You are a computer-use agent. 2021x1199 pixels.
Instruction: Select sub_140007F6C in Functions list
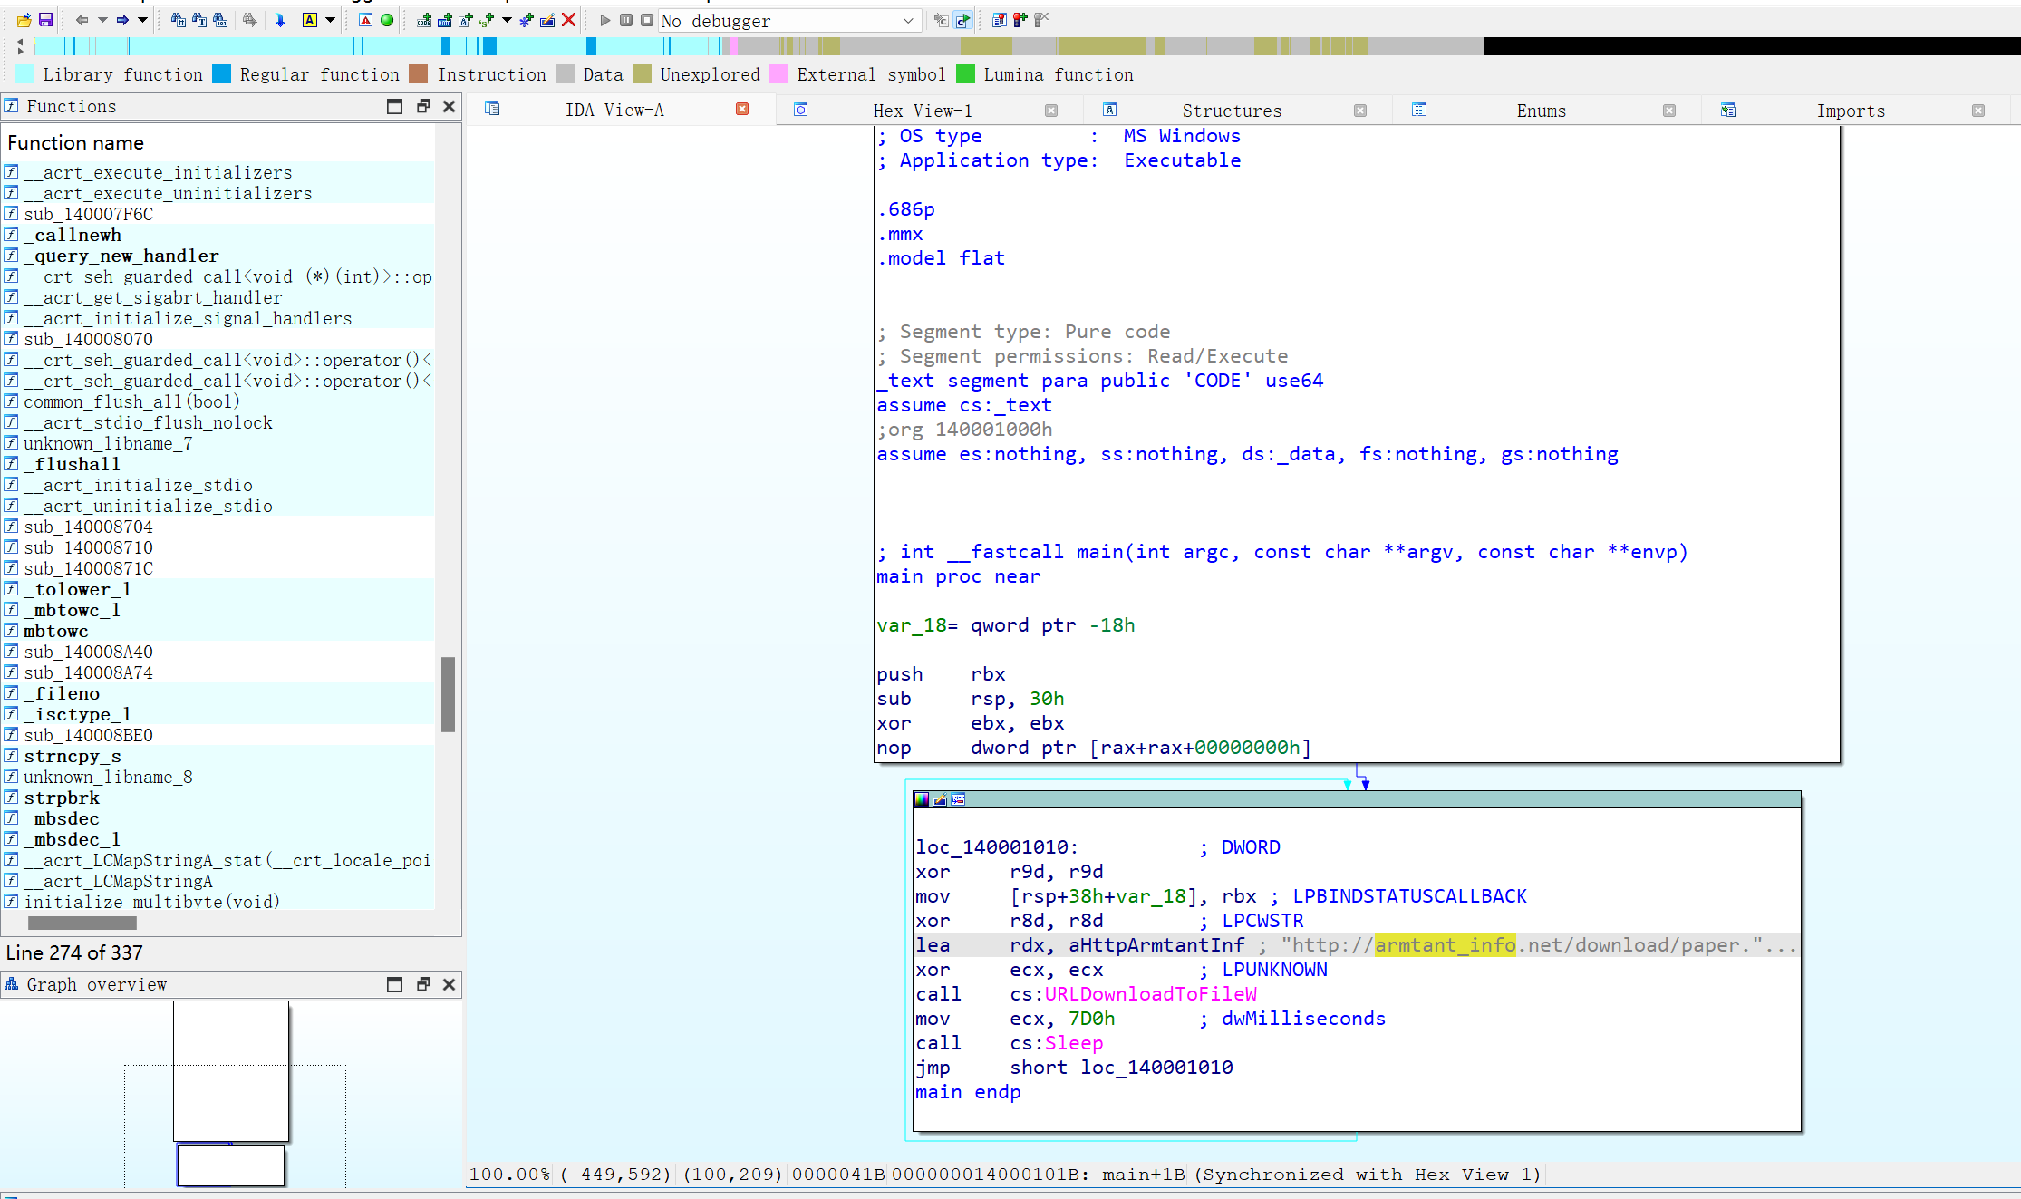[218, 214]
